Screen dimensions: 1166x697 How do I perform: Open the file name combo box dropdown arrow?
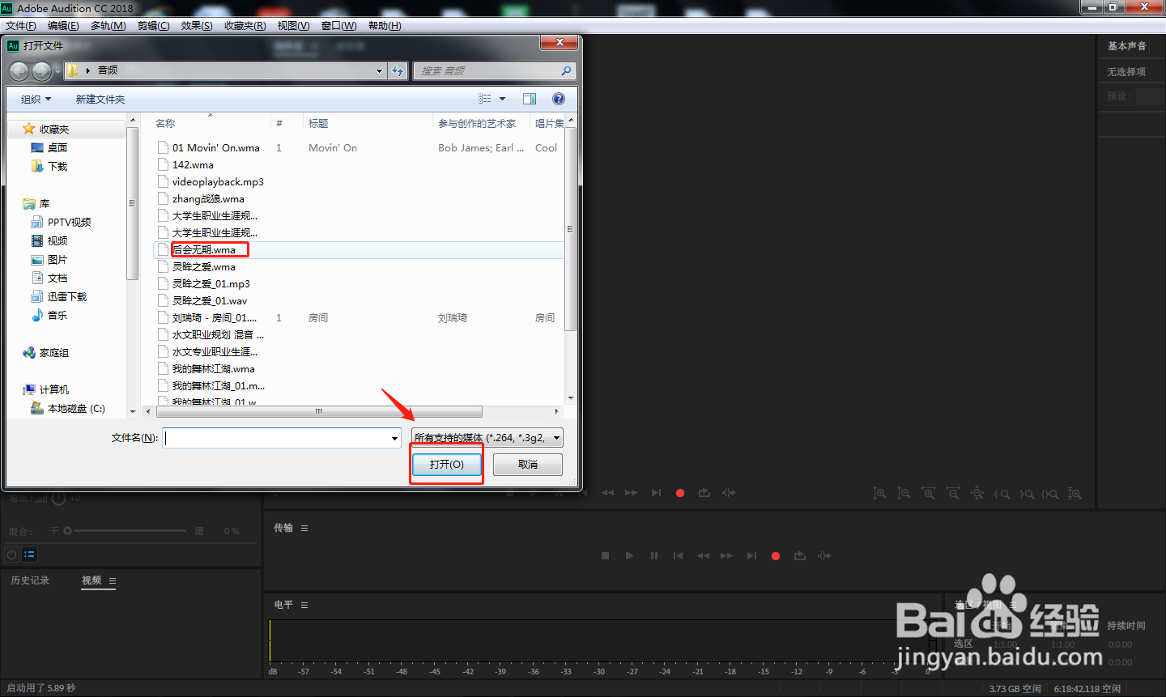[395, 438]
